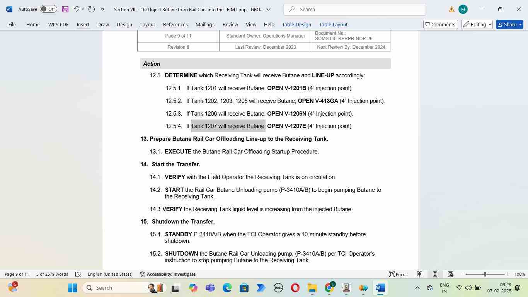The height and width of the screenshot is (297, 528).
Task: Expand the document title dropdown chevron
Action: (269, 9)
